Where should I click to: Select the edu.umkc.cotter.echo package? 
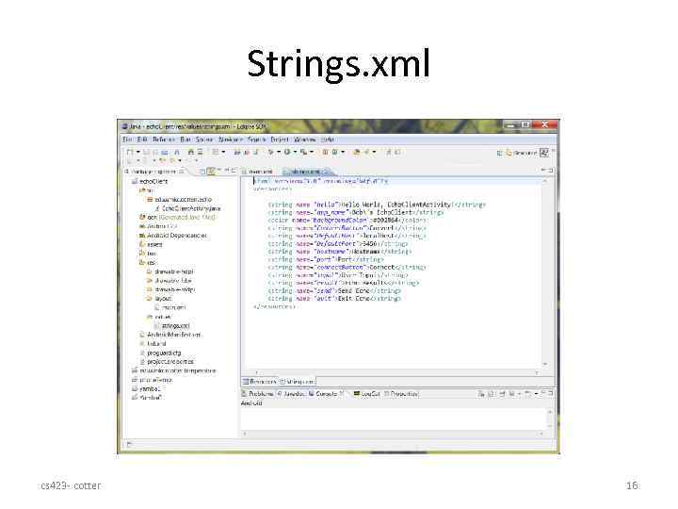click(180, 200)
